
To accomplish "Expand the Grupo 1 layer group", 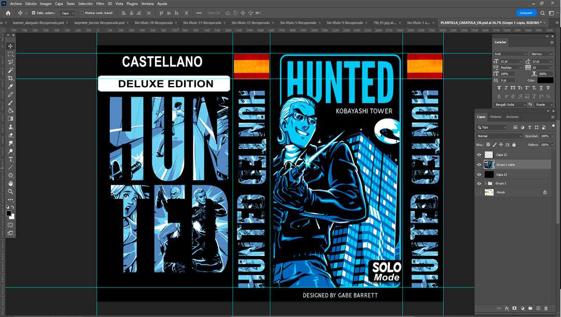I will pyautogui.click(x=485, y=183).
